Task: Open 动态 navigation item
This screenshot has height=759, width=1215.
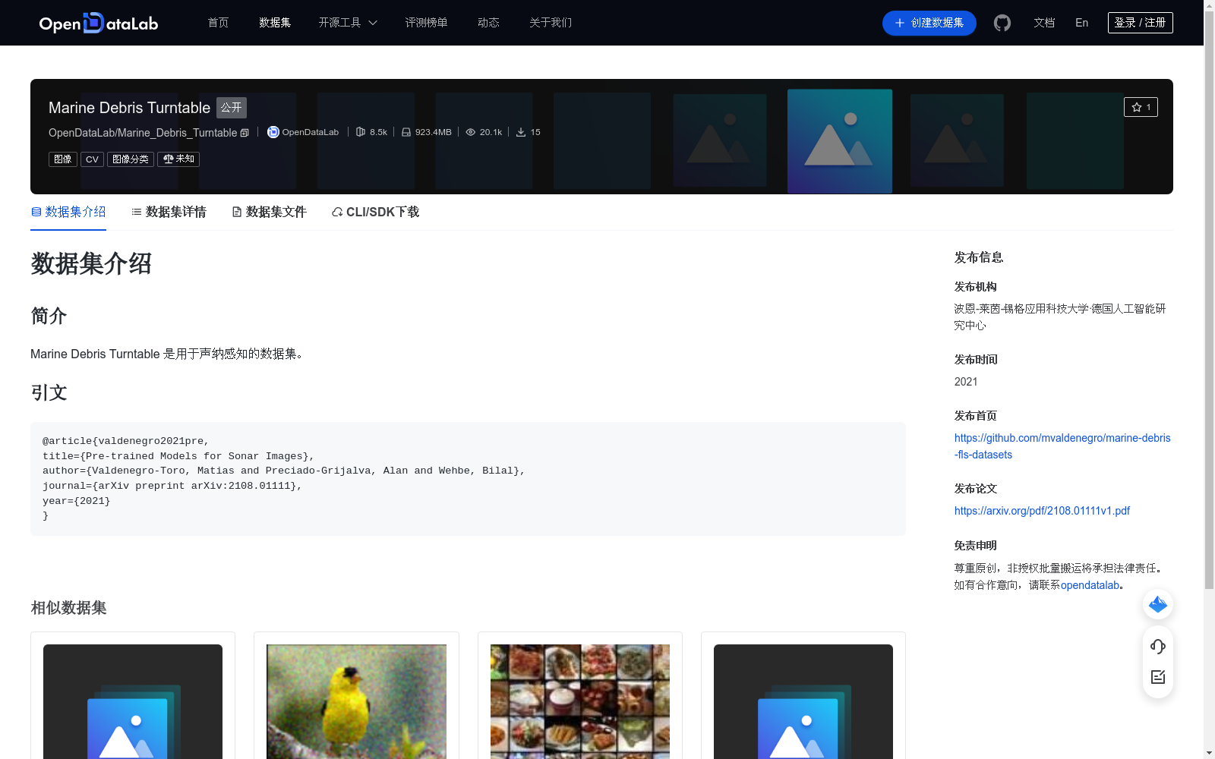Action: (x=488, y=23)
